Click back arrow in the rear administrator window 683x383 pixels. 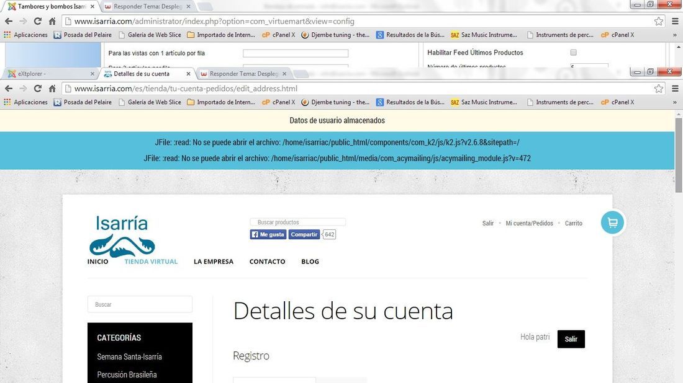(9, 21)
